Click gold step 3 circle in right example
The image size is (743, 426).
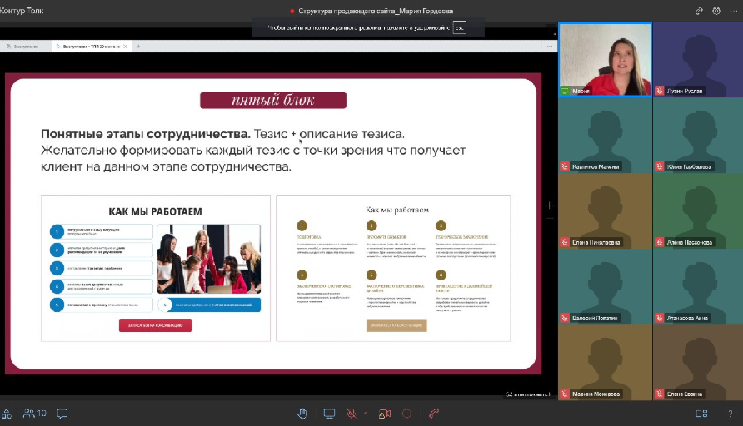tap(441, 225)
